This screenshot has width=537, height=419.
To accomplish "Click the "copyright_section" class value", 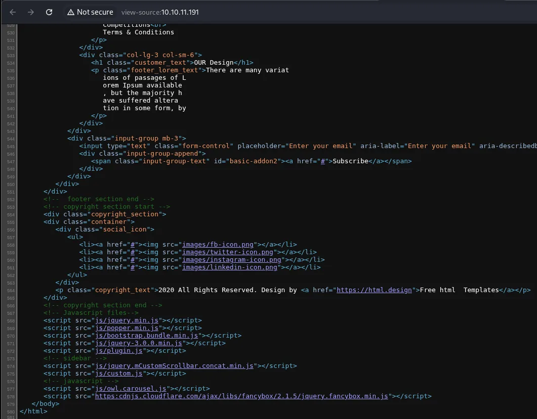I will pos(125,214).
